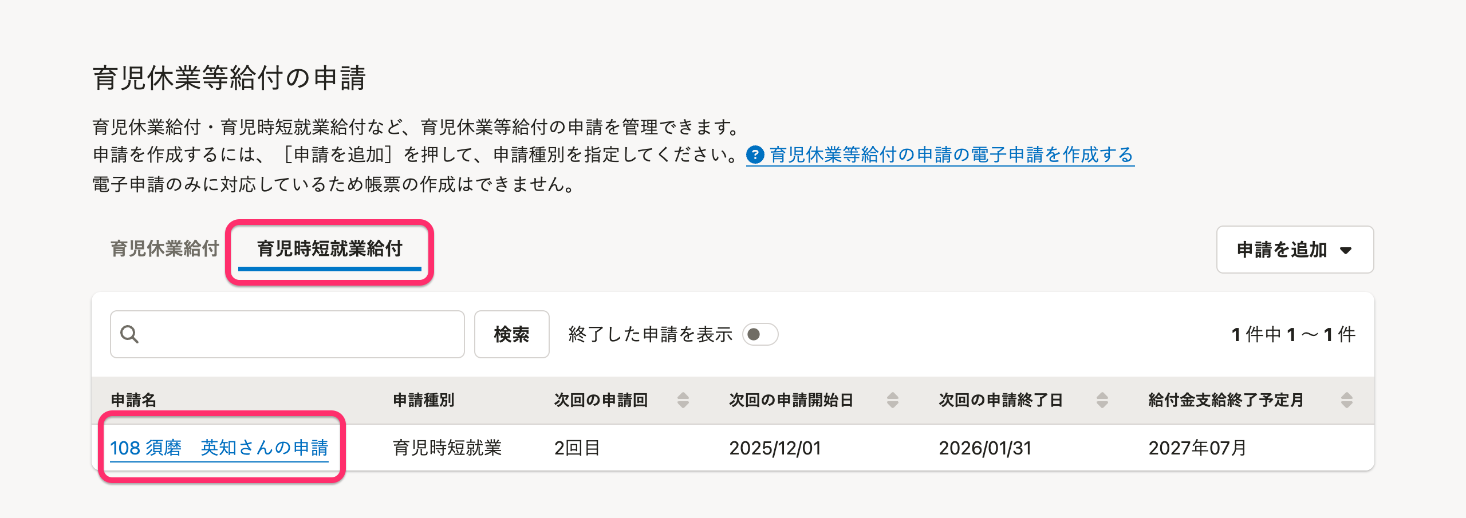The image size is (1466, 518).
Task: Toggle 終了した申請を表示 switch
Action: pyautogui.click(x=760, y=334)
